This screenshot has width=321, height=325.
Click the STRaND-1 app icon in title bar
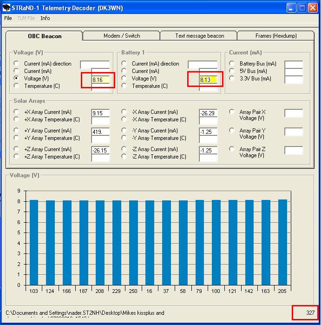(7, 7)
